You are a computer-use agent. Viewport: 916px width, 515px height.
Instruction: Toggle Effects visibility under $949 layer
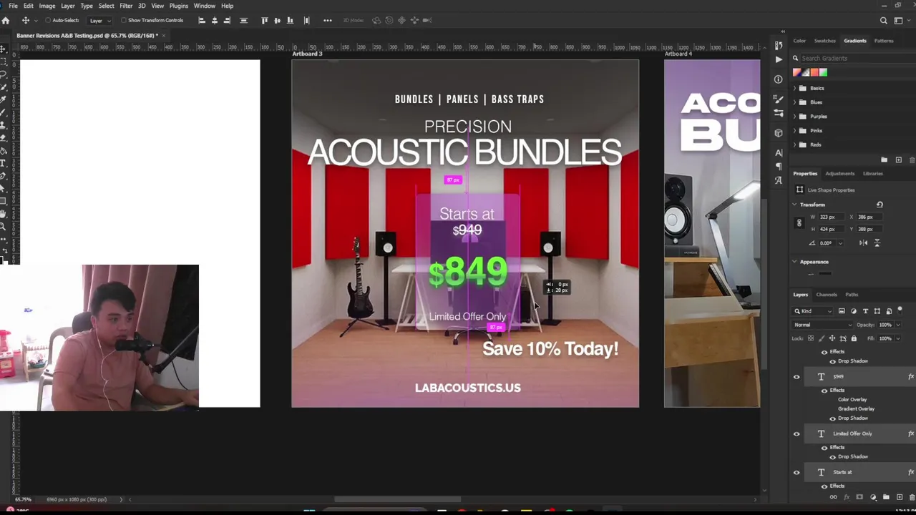pos(824,391)
